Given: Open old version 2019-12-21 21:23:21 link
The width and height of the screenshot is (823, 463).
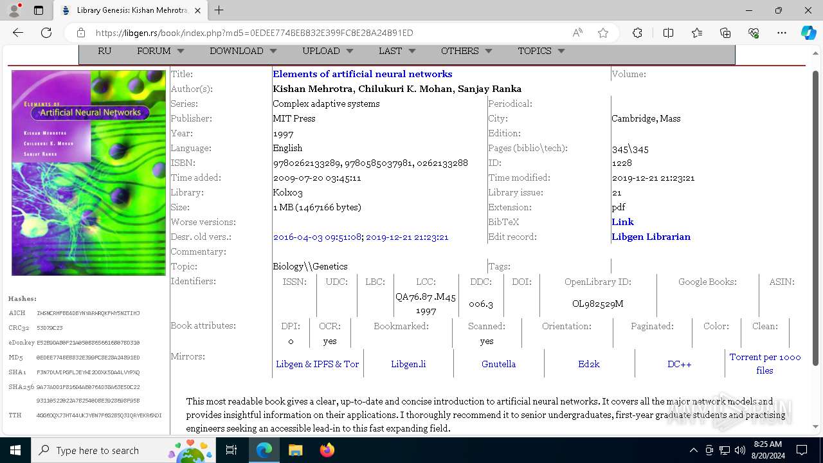Looking at the screenshot, I should [x=407, y=237].
